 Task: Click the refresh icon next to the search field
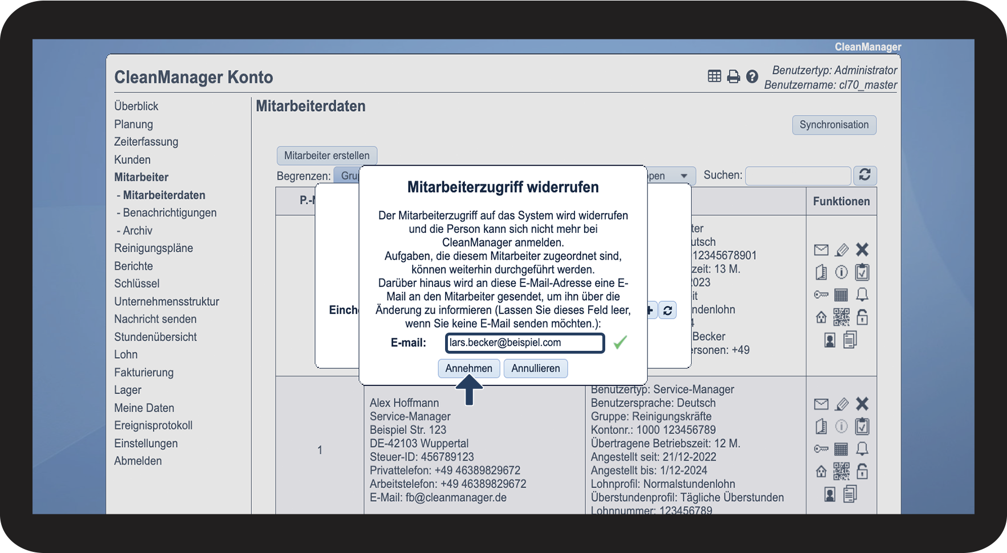(x=865, y=175)
